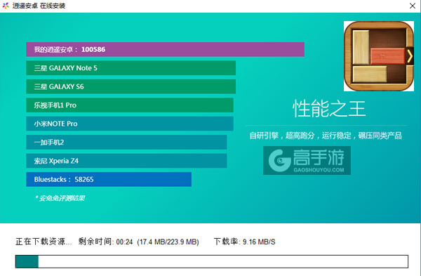Viewport: 421px width, 276px height.
Task: Click the download progress bar
Action: [x=212, y=261]
